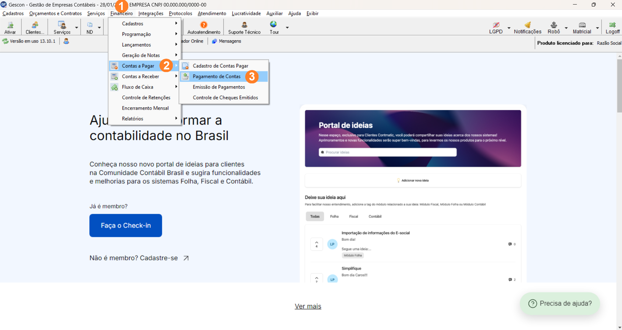Expand the Matricial dropdown arrow
622x330 pixels.
[x=597, y=28]
